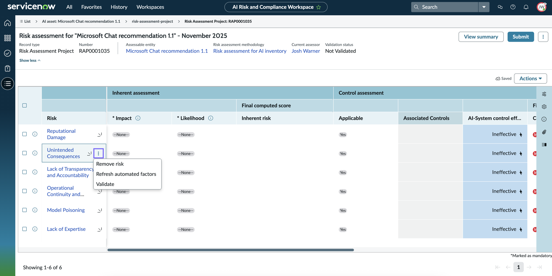The width and height of the screenshot is (552, 276).
Task: Open more actions kebab beside Submit
Action: [543, 37]
